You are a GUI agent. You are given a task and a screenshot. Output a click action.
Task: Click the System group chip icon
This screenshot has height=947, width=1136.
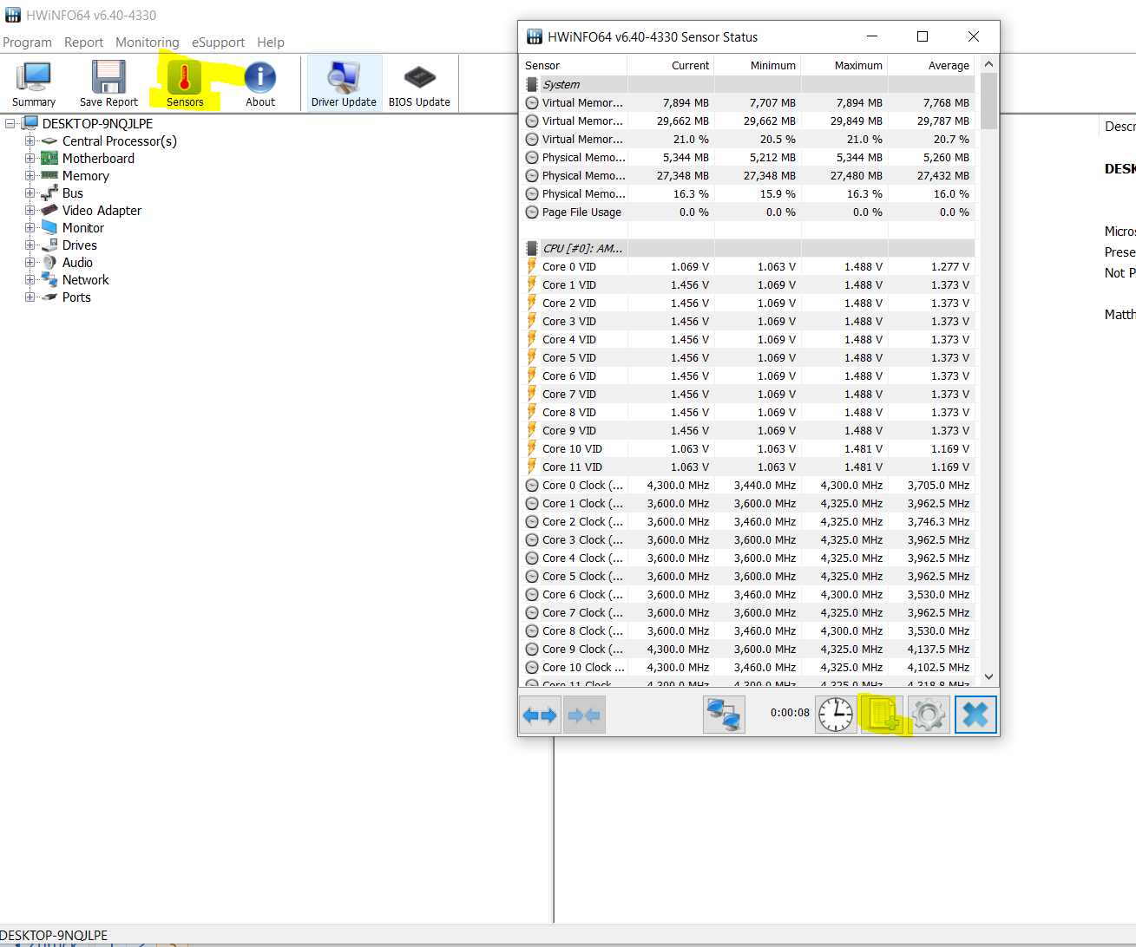coord(532,84)
